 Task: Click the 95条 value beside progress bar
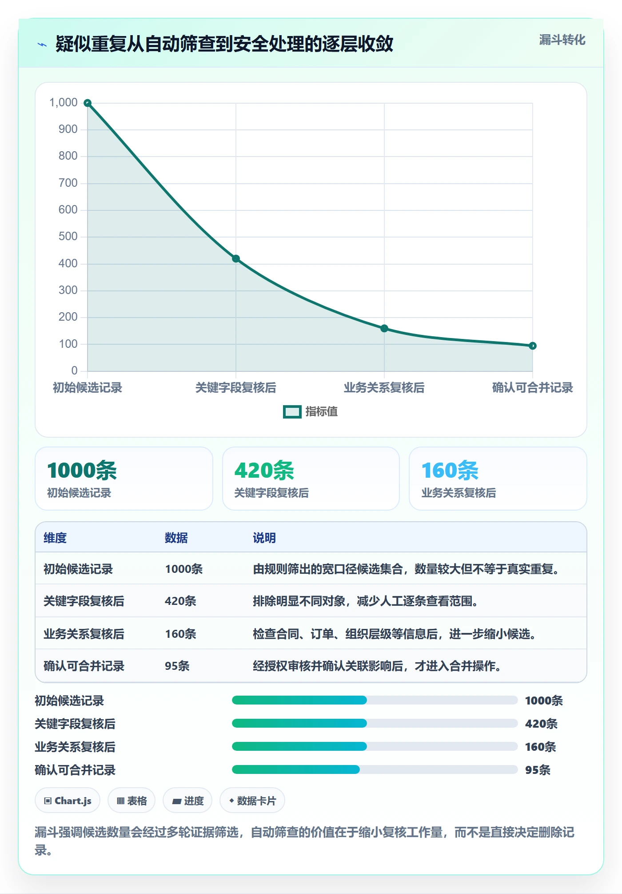point(538,770)
